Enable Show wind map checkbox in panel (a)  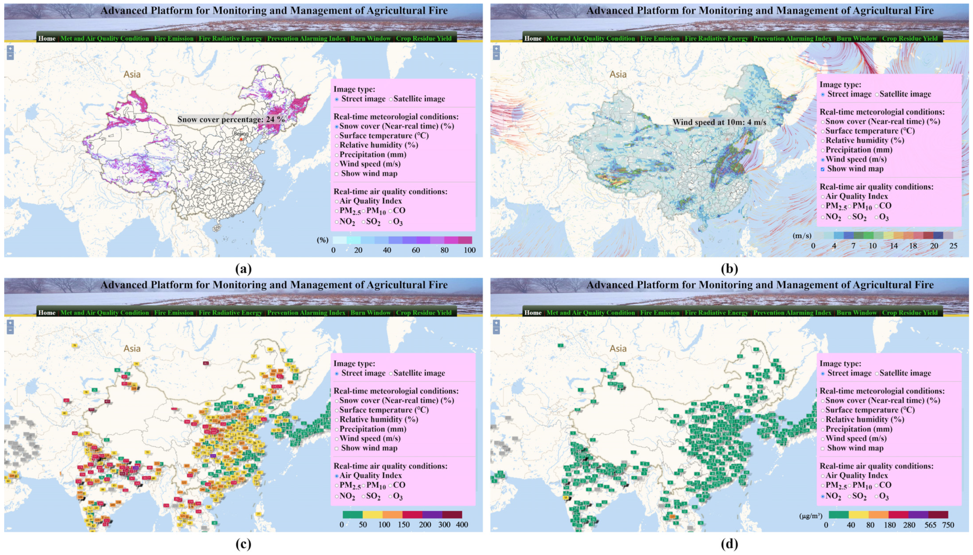(x=336, y=174)
